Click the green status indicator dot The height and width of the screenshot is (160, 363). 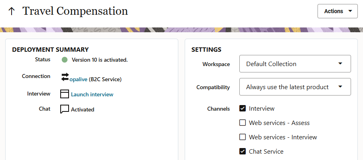click(x=65, y=60)
